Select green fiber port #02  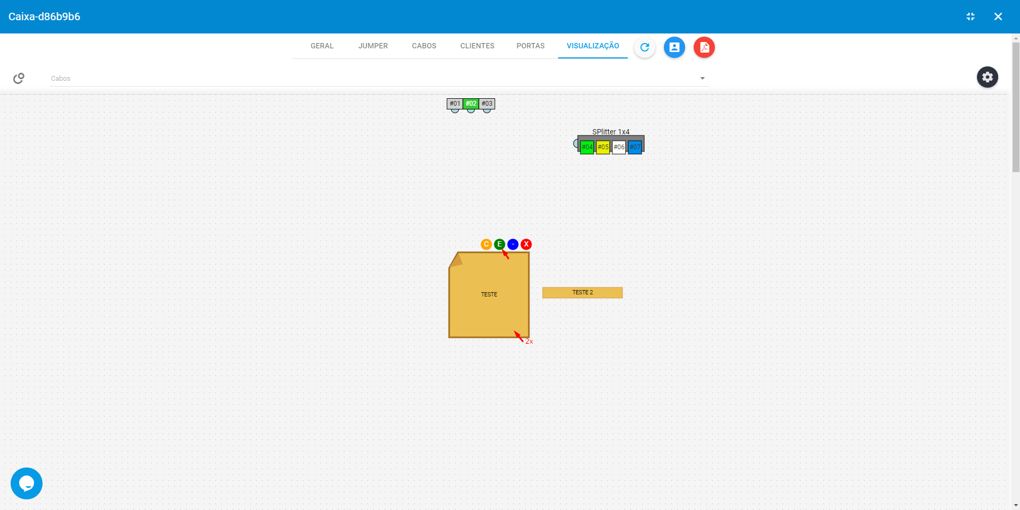(471, 104)
